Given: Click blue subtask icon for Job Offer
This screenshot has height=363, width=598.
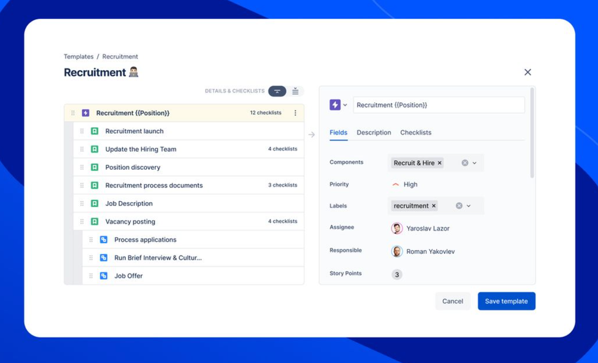Looking at the screenshot, I should tap(103, 275).
